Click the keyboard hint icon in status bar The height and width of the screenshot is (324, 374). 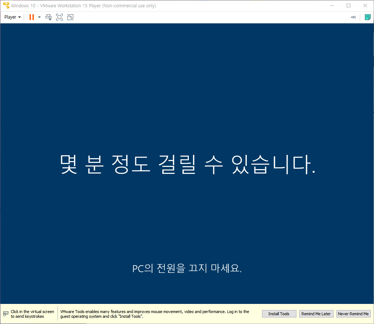pos(6,314)
